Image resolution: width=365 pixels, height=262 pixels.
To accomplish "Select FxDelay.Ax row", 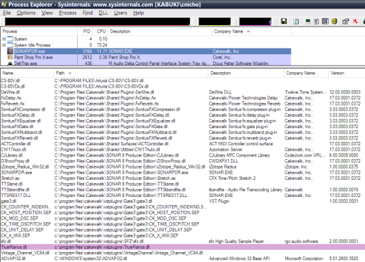I will pyautogui.click(x=183, y=98).
